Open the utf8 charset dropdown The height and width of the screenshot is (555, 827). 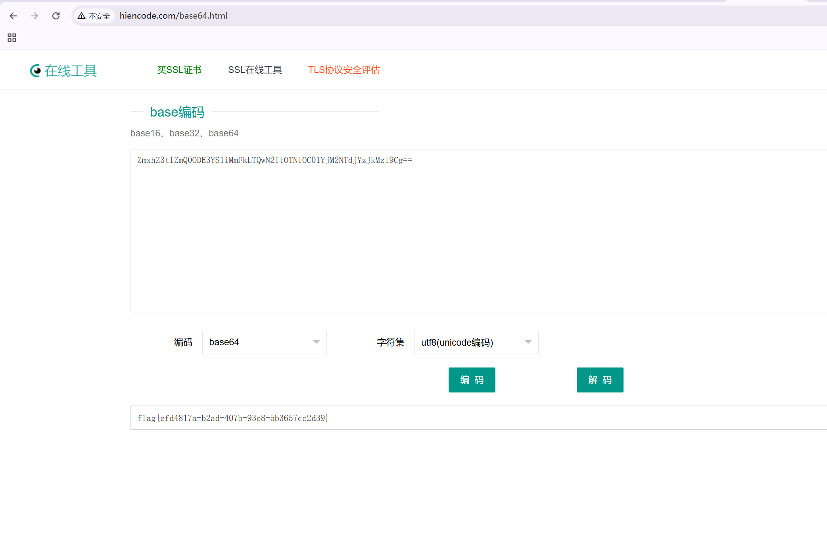coord(476,342)
